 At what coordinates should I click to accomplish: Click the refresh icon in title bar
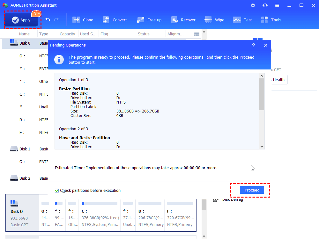click(265, 5)
